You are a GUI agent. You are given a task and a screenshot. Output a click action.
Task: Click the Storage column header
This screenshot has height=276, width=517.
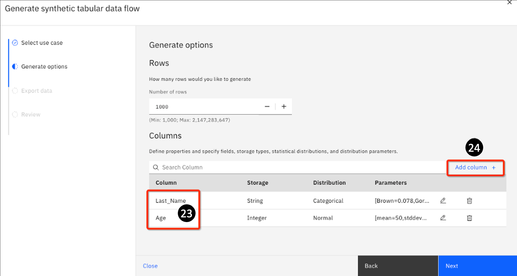tap(257, 183)
